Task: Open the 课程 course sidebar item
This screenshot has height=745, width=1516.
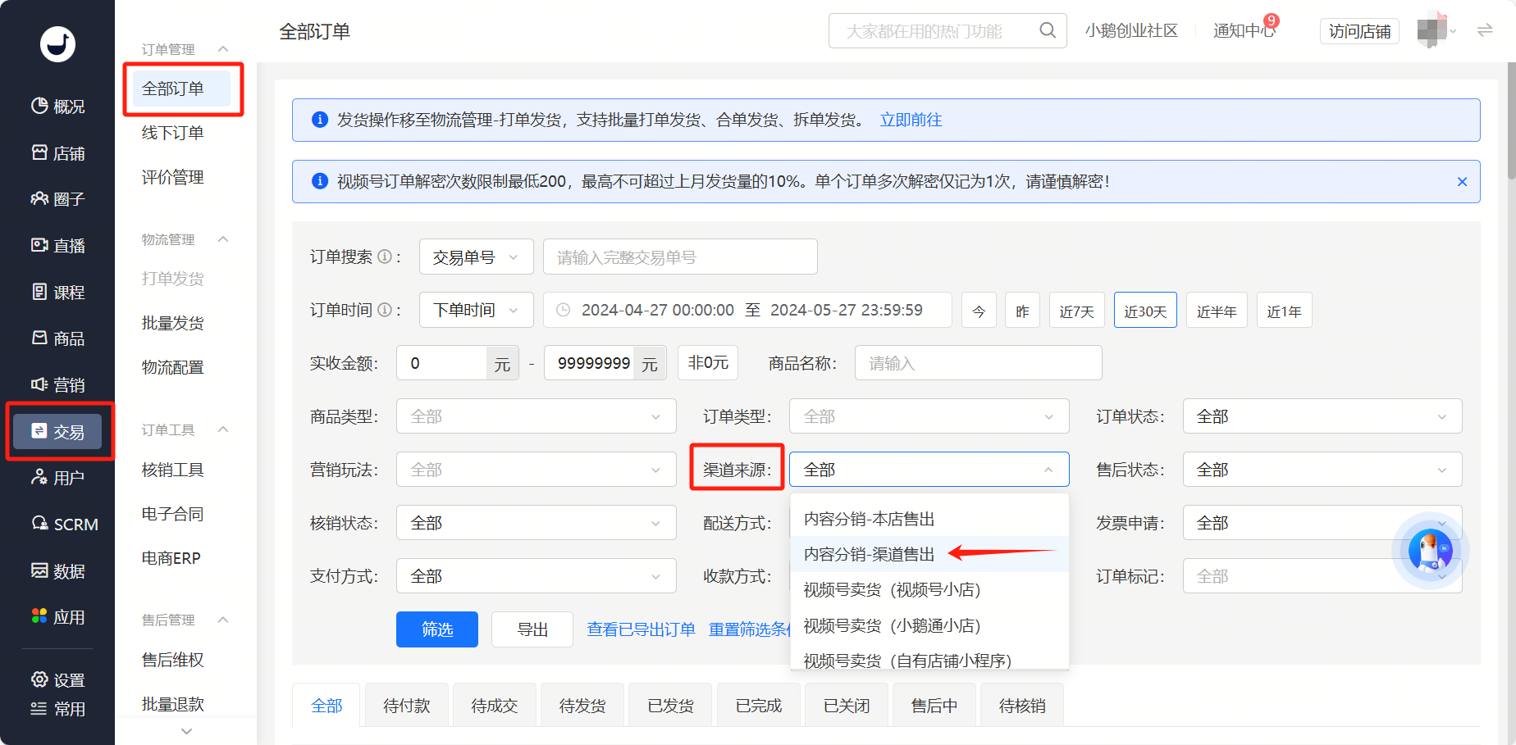Action: [57, 293]
